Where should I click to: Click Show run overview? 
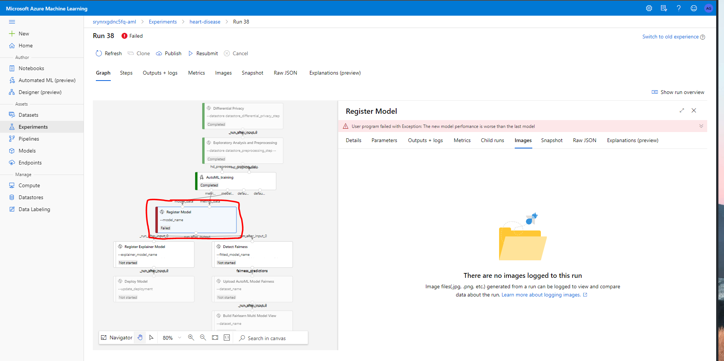(678, 92)
